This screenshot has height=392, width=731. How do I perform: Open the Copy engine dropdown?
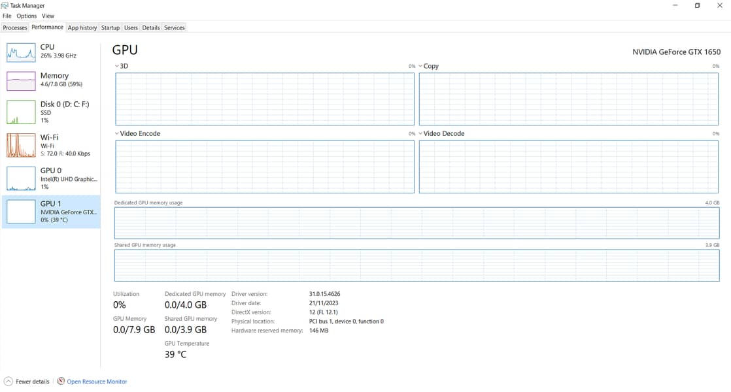pyautogui.click(x=420, y=66)
